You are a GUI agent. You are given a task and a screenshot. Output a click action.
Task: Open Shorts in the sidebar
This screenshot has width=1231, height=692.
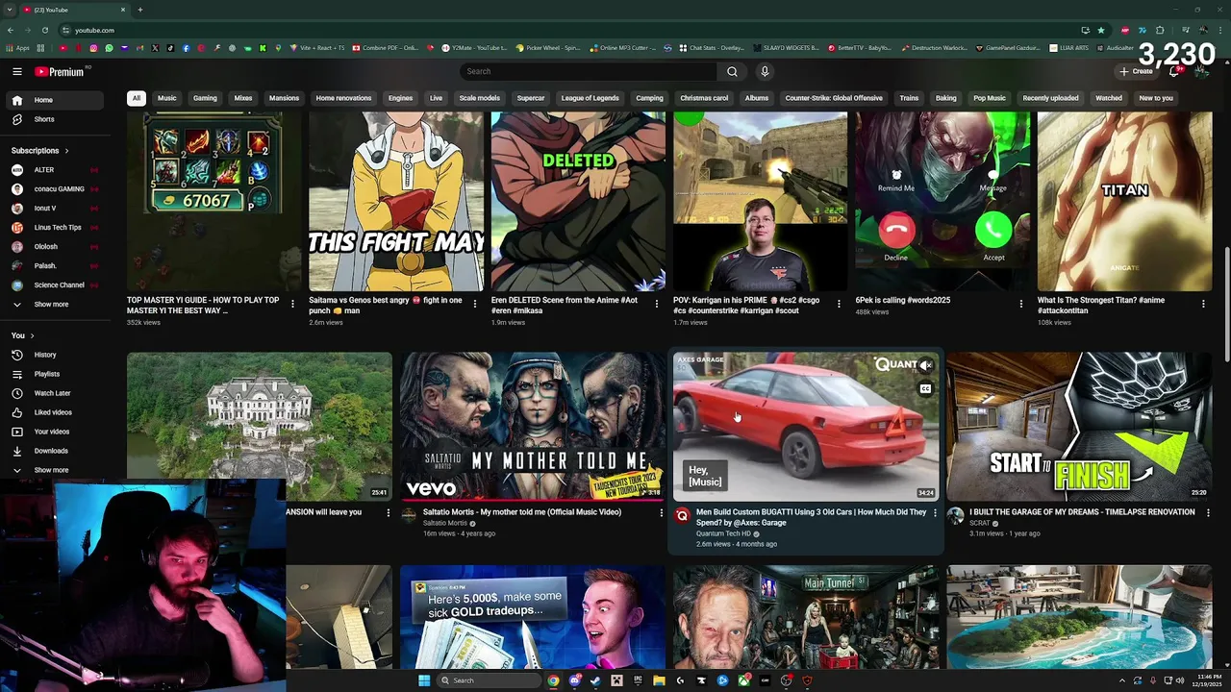tap(54, 119)
